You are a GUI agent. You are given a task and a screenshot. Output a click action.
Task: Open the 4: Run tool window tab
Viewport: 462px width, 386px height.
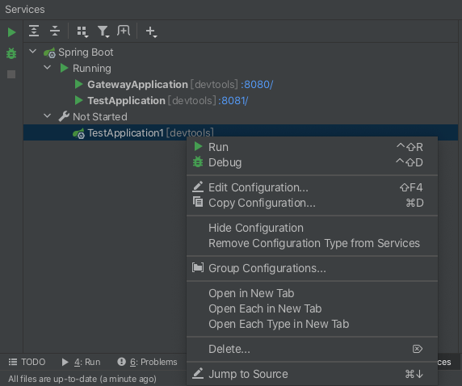tap(82, 362)
